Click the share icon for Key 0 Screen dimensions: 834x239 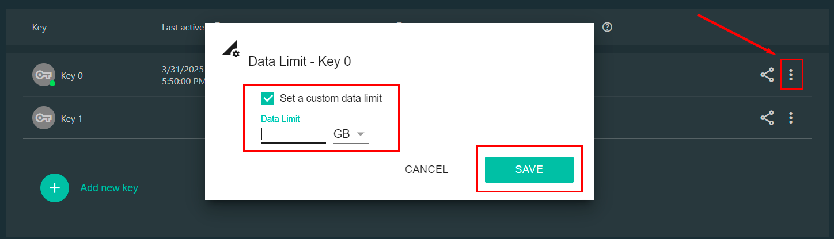(x=767, y=75)
